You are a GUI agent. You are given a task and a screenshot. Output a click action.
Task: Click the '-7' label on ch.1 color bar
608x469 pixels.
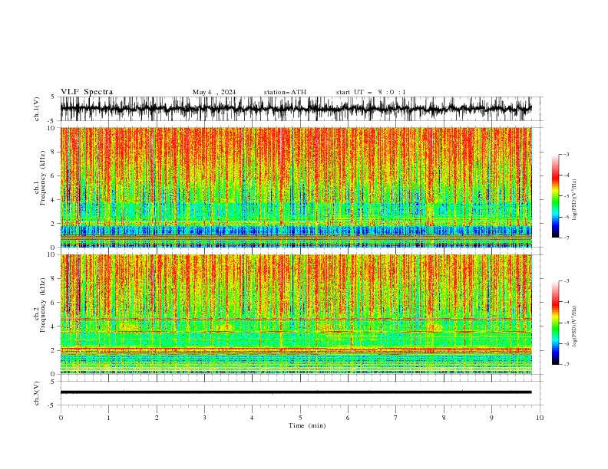point(566,238)
